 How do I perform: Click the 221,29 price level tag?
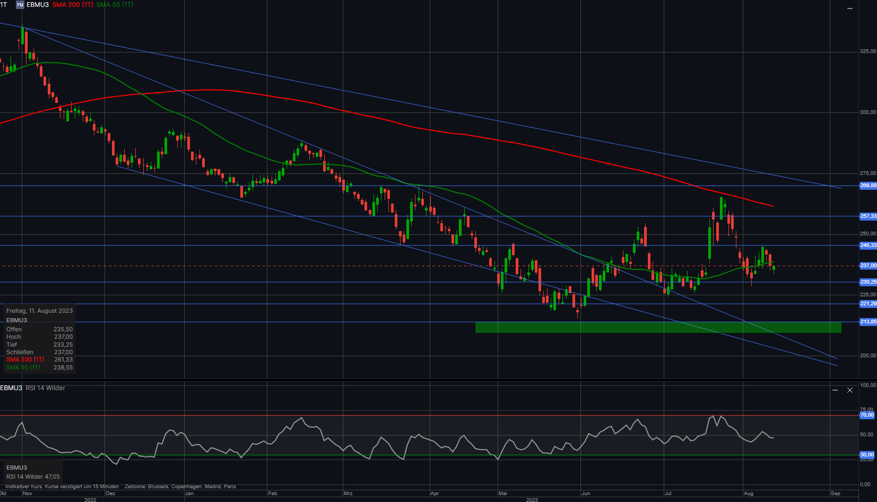point(868,304)
